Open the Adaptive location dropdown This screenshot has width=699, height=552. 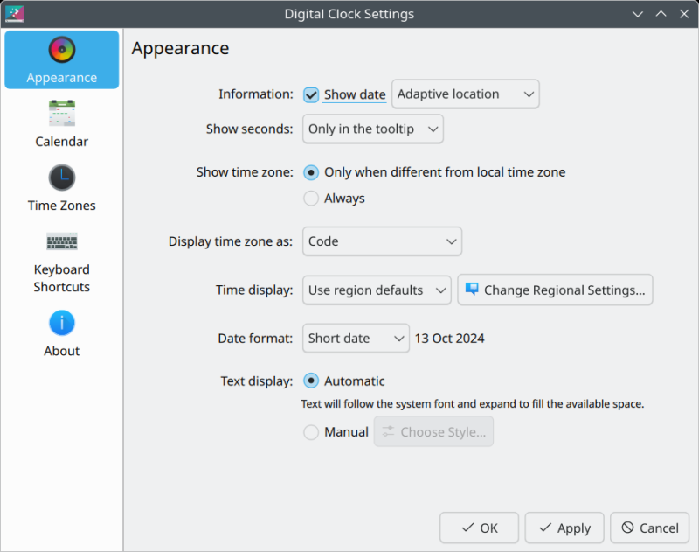(x=465, y=94)
